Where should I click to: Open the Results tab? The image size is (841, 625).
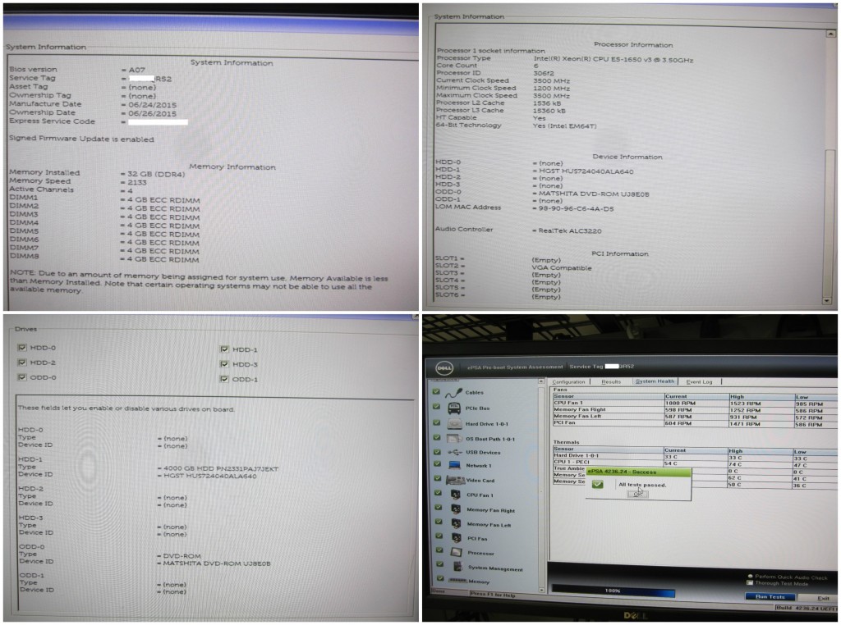click(x=611, y=382)
